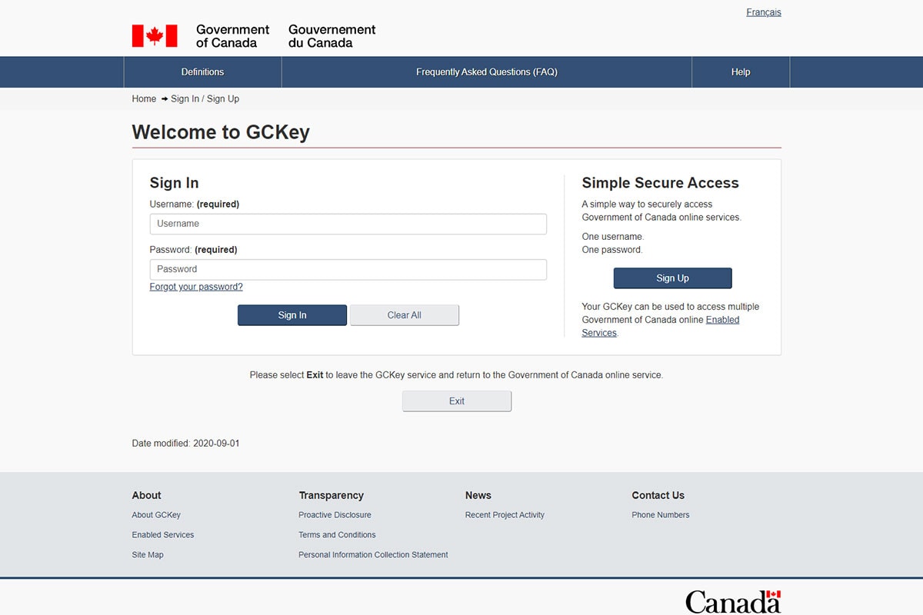Open the Terms and Conditions page

(337, 534)
